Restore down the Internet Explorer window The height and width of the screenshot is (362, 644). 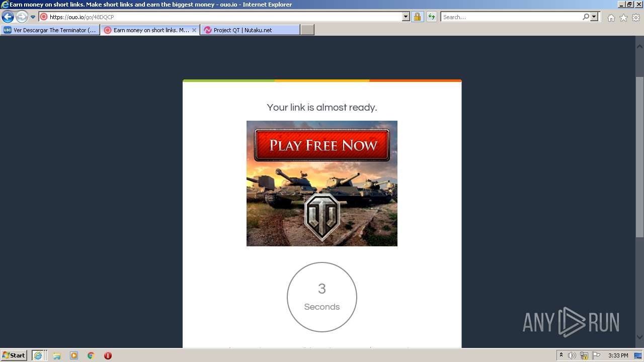(x=629, y=4)
